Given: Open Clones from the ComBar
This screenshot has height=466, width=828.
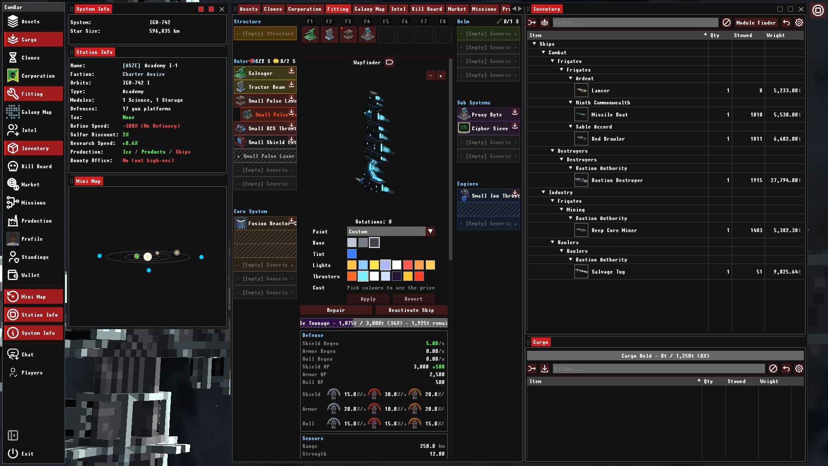Looking at the screenshot, I should tap(34, 57).
